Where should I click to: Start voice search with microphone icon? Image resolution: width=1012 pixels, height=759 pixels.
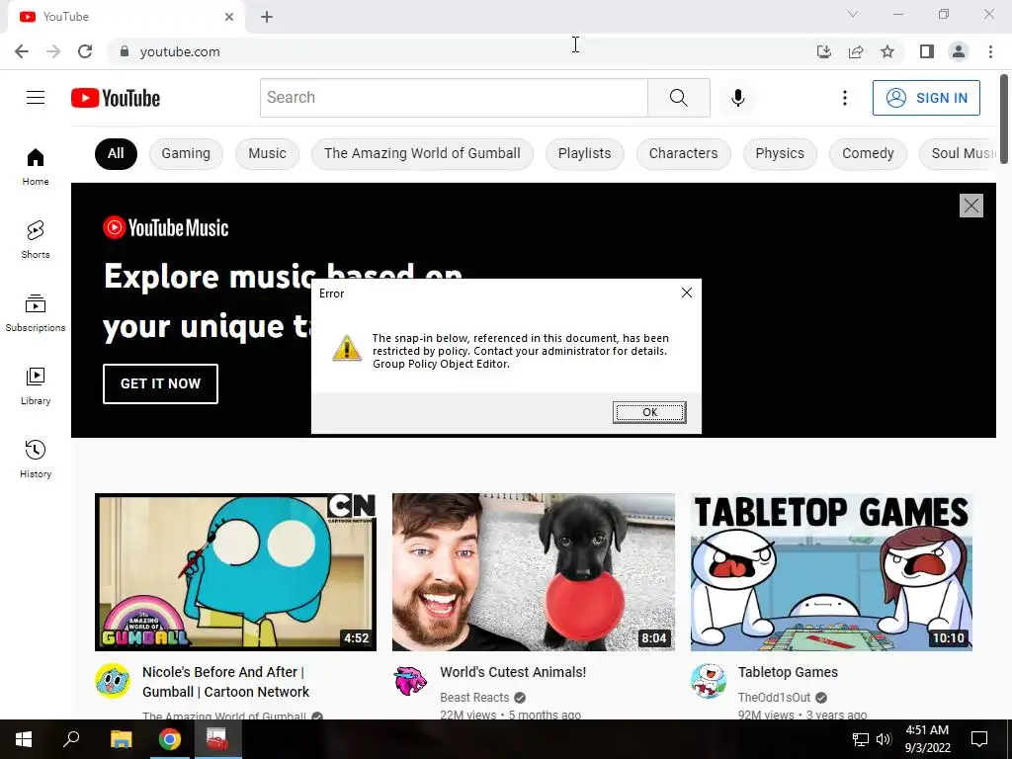coord(737,98)
